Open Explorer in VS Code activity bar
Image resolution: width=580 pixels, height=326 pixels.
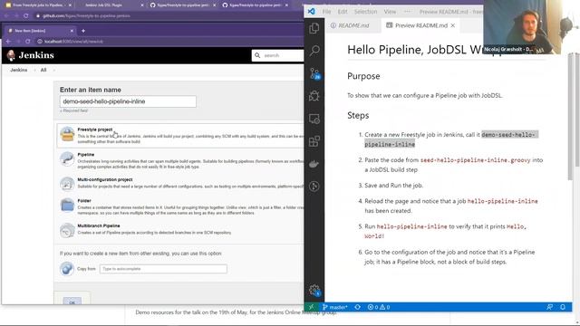point(314,28)
